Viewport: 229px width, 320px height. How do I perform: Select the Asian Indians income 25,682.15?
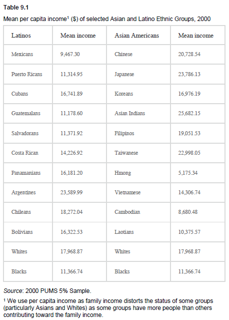[189, 113]
